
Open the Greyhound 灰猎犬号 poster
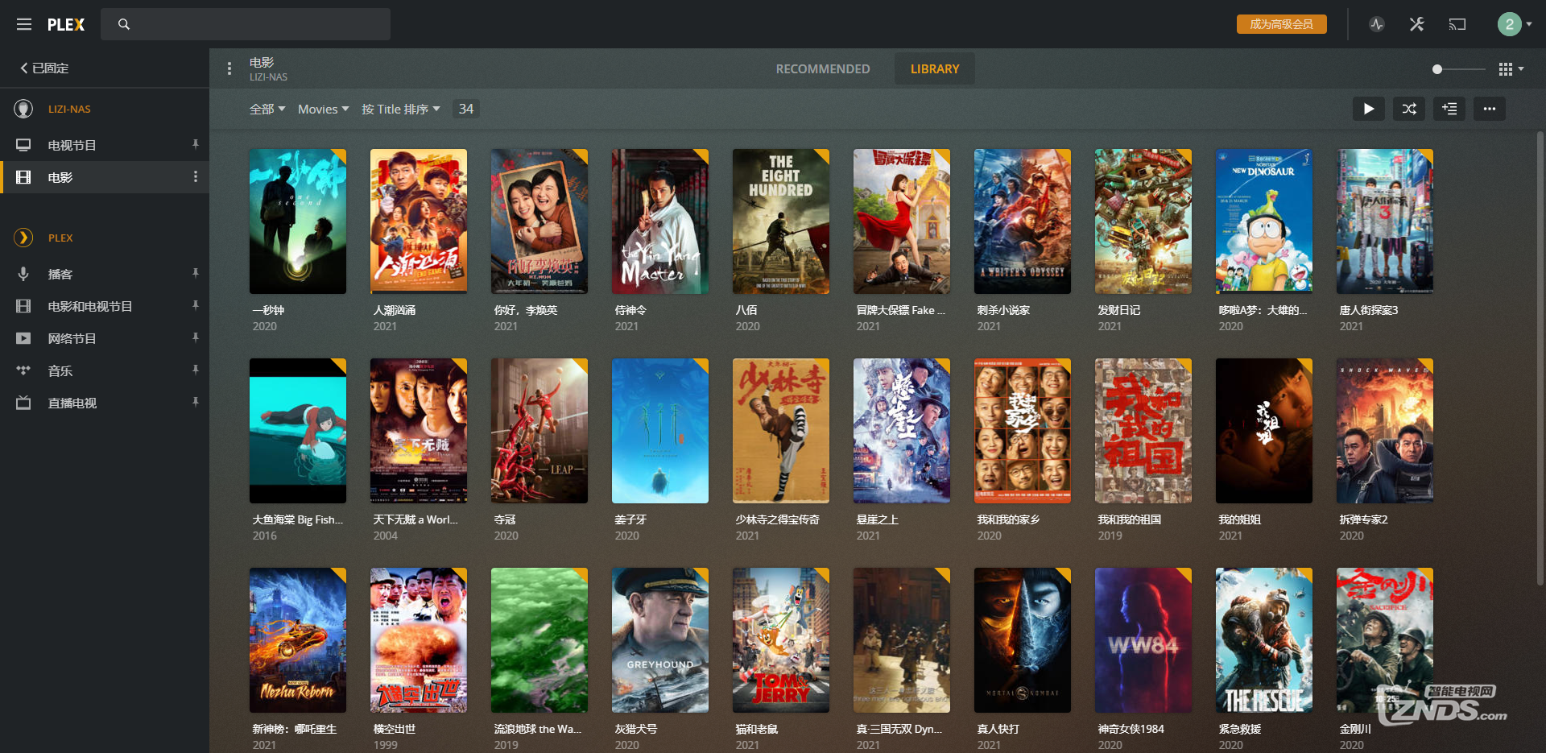pyautogui.click(x=660, y=640)
